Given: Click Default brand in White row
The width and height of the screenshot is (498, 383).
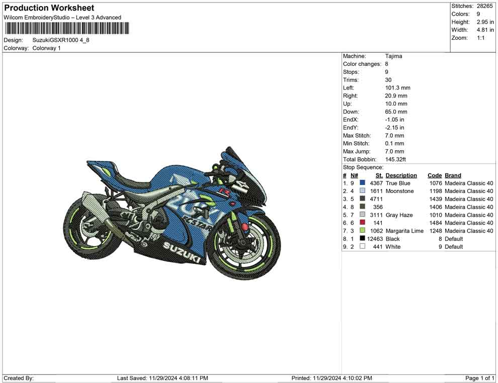Looking at the screenshot, I should (454, 247).
